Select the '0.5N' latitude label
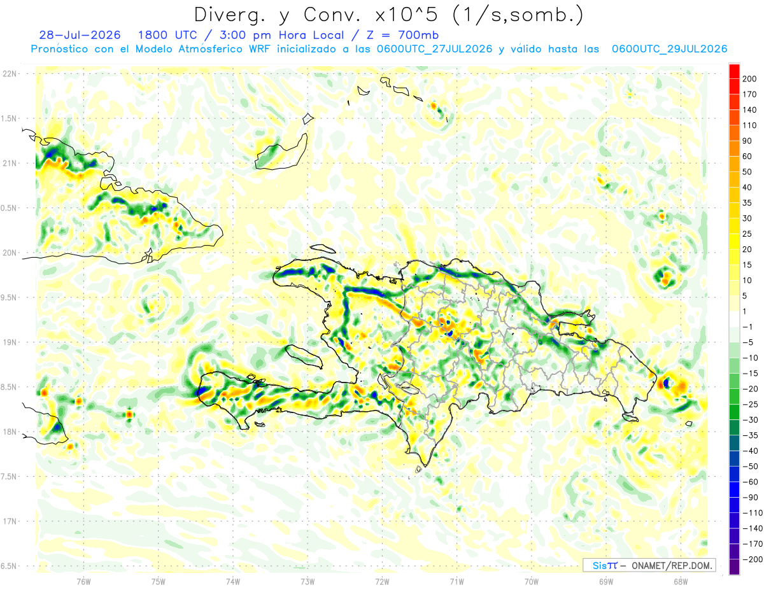Viewport: 764px width, 590px height. point(10,208)
